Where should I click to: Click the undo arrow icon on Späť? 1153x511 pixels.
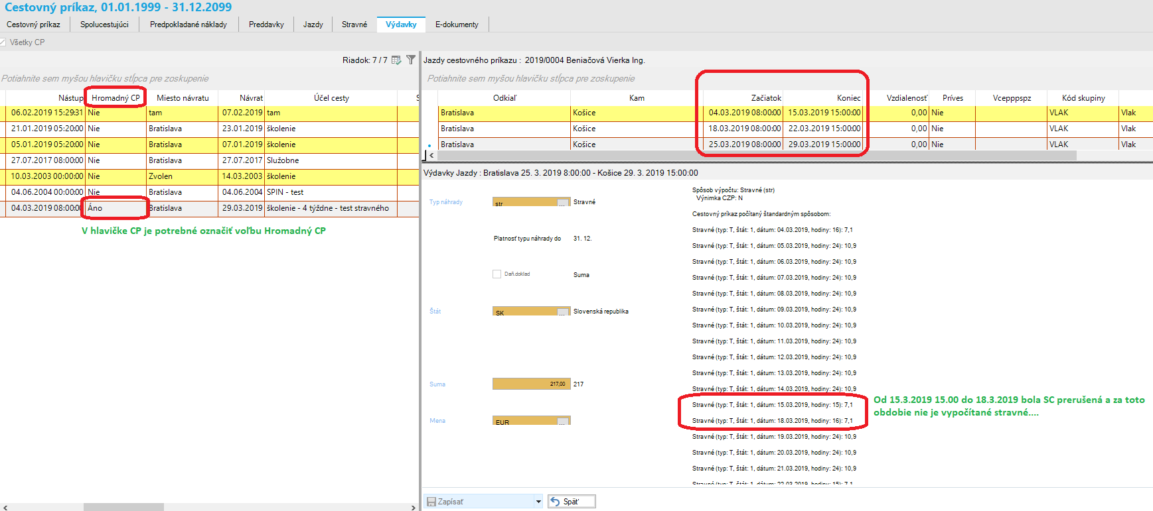556,502
